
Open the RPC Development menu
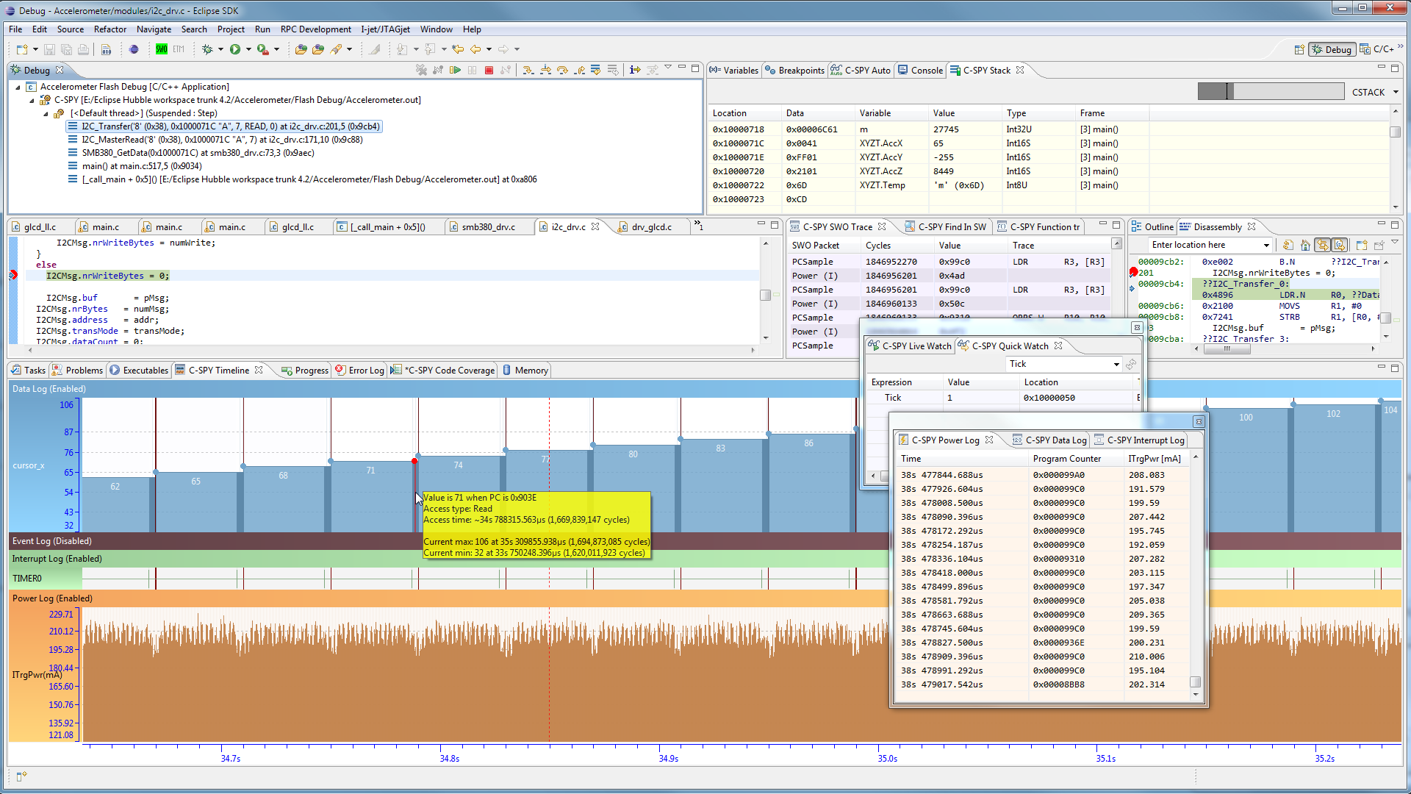click(316, 29)
